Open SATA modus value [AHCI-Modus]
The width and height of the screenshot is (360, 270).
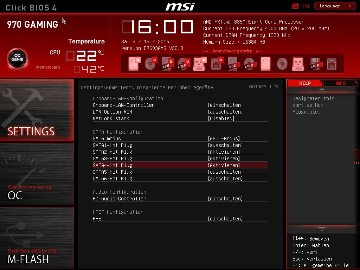pyautogui.click(x=224, y=139)
